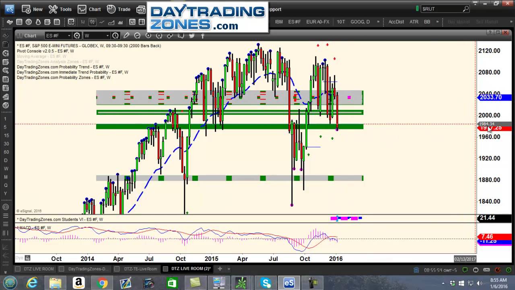Click the magnifier search icon
The width and height of the screenshot is (515, 290).
tap(466, 8)
